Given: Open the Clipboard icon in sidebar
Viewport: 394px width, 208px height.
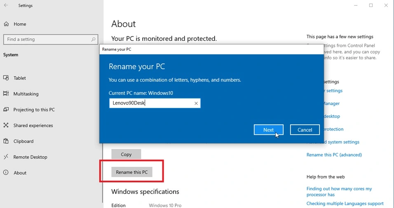Looking at the screenshot, I should [x=6, y=141].
